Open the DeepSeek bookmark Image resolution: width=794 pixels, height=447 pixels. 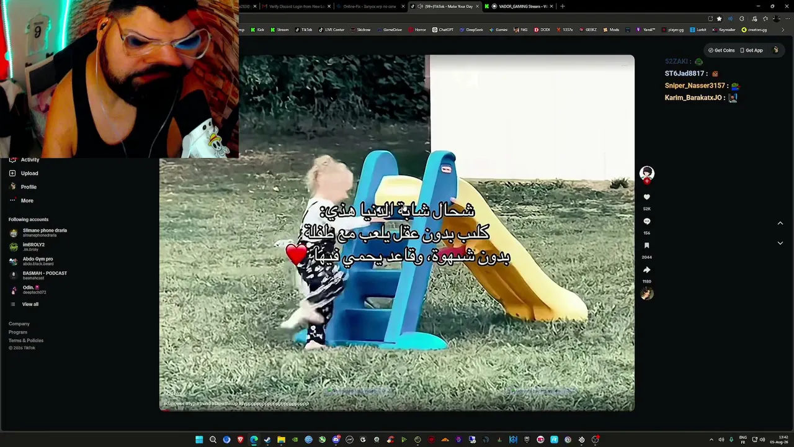(471, 30)
